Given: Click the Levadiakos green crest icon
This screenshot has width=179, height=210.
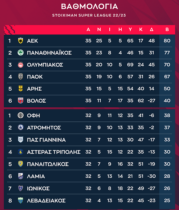Looking at the screenshot, I should (20, 200).
